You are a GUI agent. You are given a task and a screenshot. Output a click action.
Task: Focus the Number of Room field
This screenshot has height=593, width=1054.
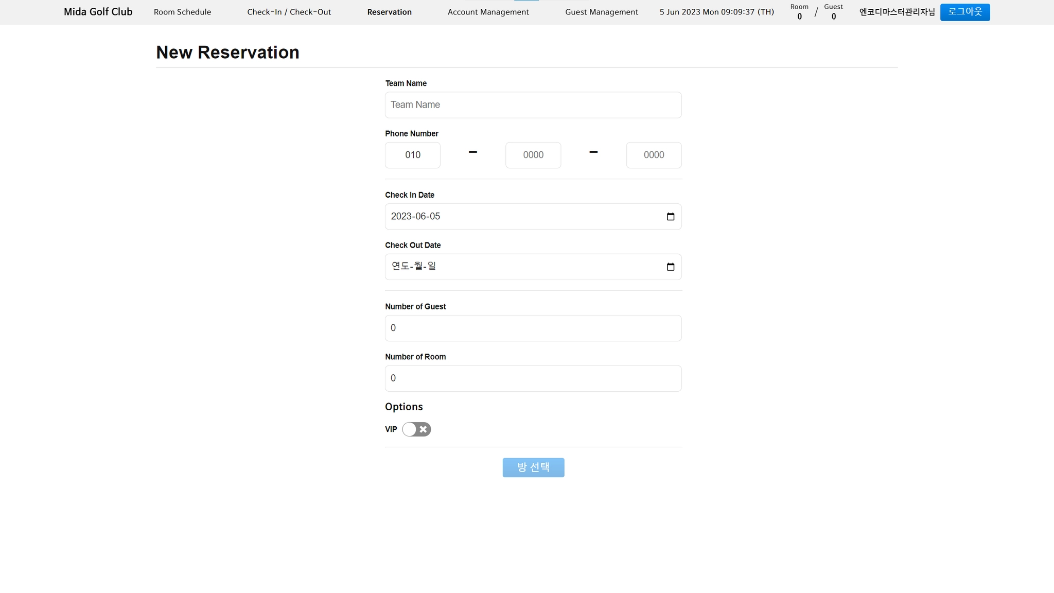533,378
